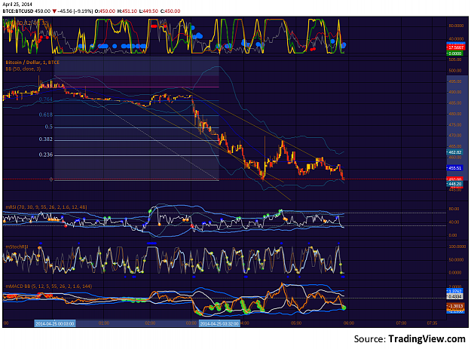Click the C:450.00 close price value
The height and width of the screenshot is (349, 471).
(170, 11)
